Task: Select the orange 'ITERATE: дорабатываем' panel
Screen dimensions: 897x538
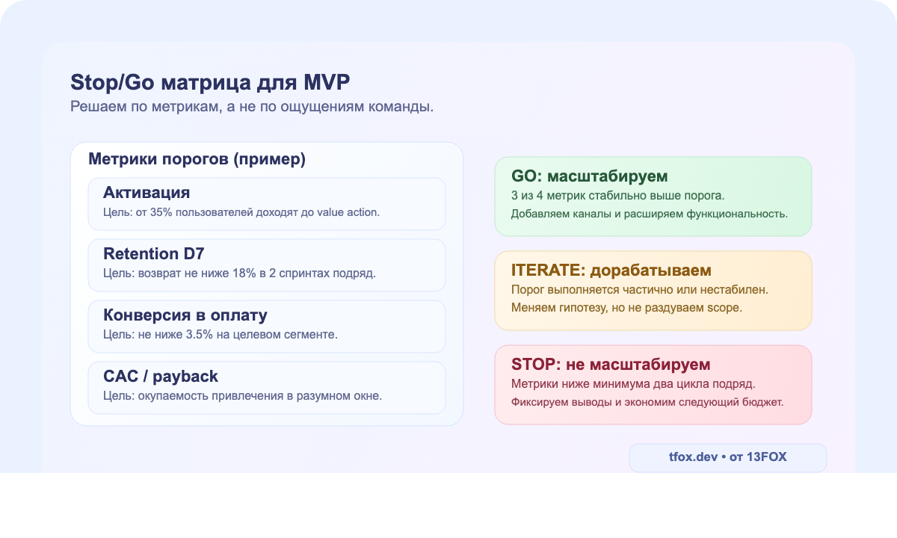Action: (x=653, y=290)
